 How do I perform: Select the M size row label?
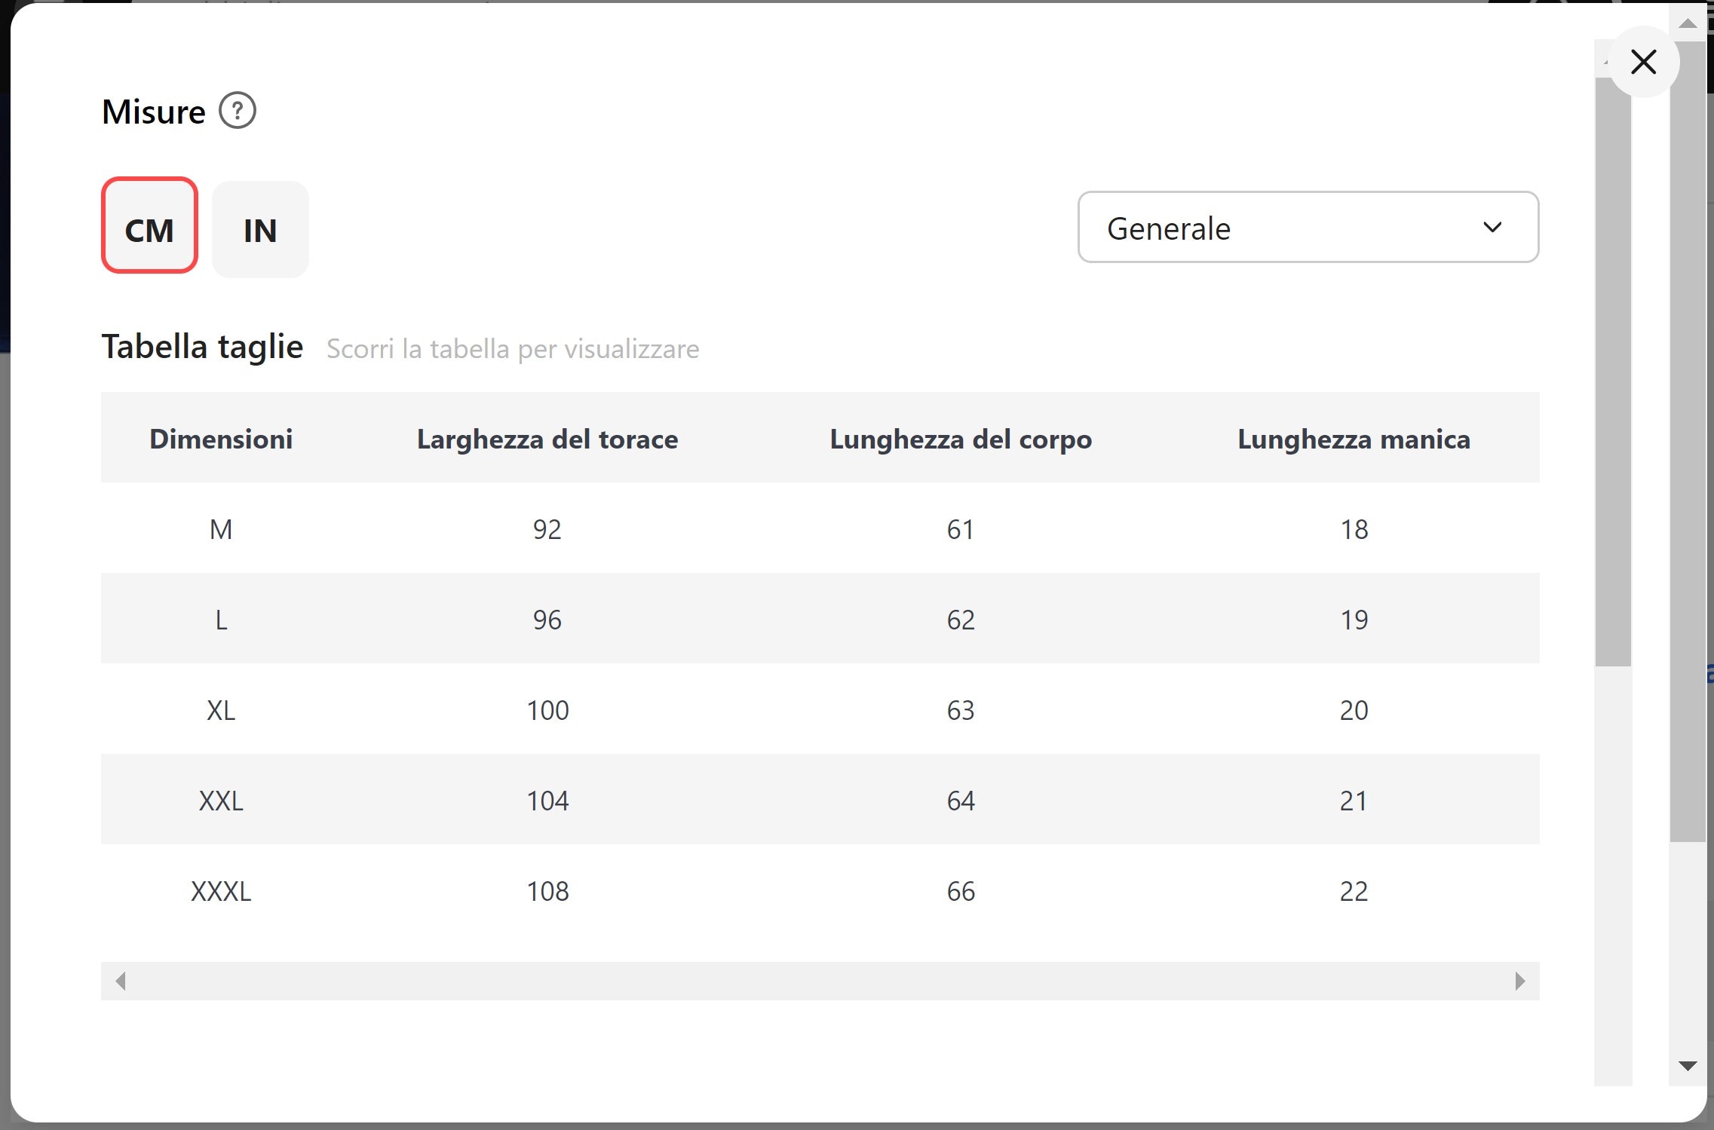coord(221,529)
